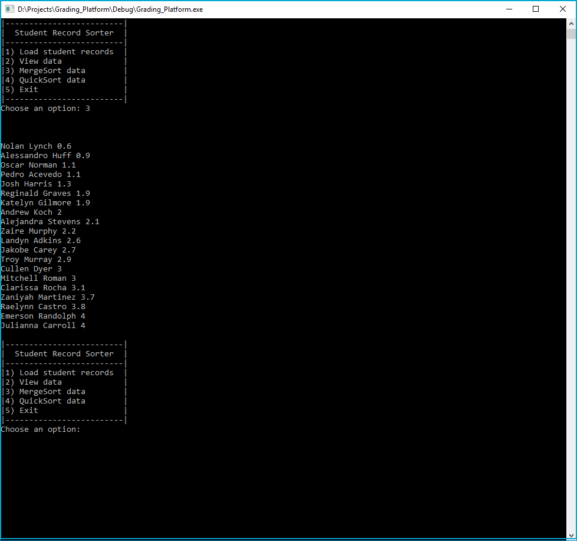The image size is (577, 541).
Task: Click the entry for Mitchell Roman 3
Action: click(38, 278)
